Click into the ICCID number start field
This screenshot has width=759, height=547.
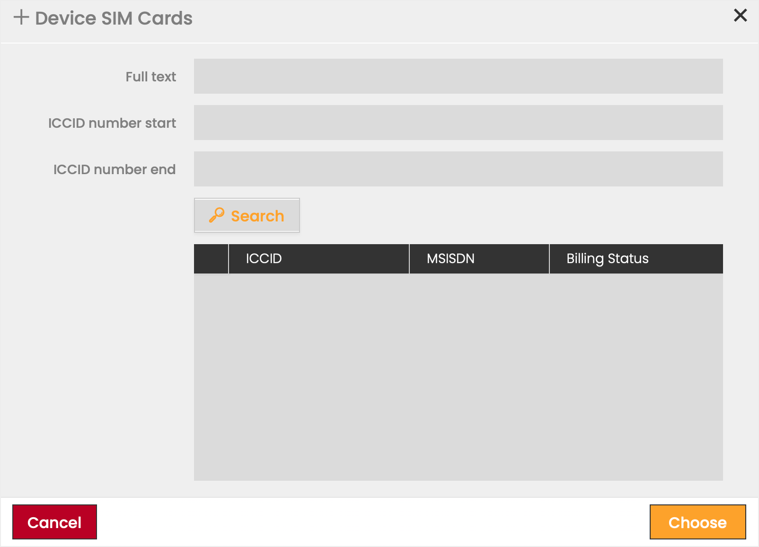[458, 123]
